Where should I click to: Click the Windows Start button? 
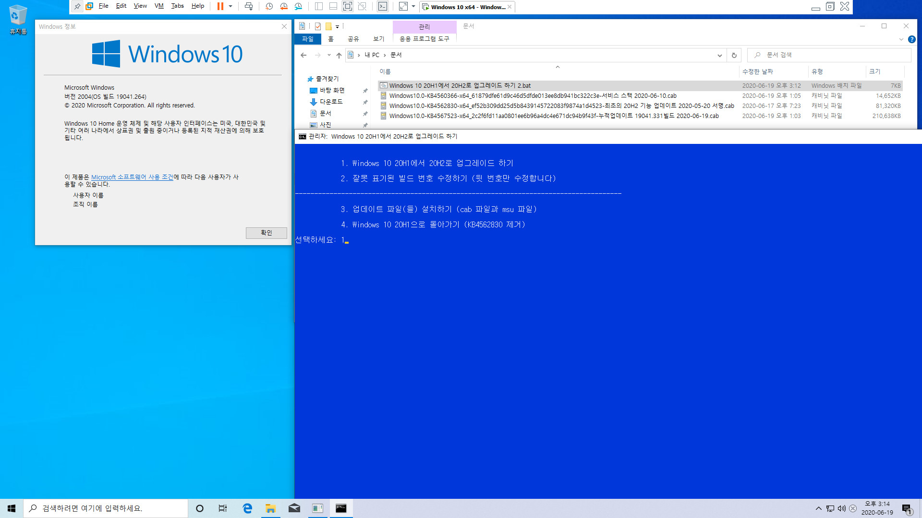(12, 508)
